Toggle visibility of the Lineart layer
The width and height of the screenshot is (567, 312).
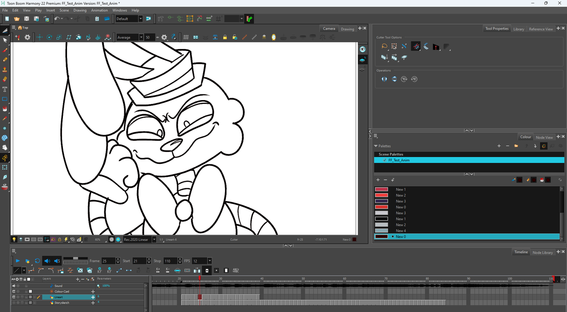point(13,297)
